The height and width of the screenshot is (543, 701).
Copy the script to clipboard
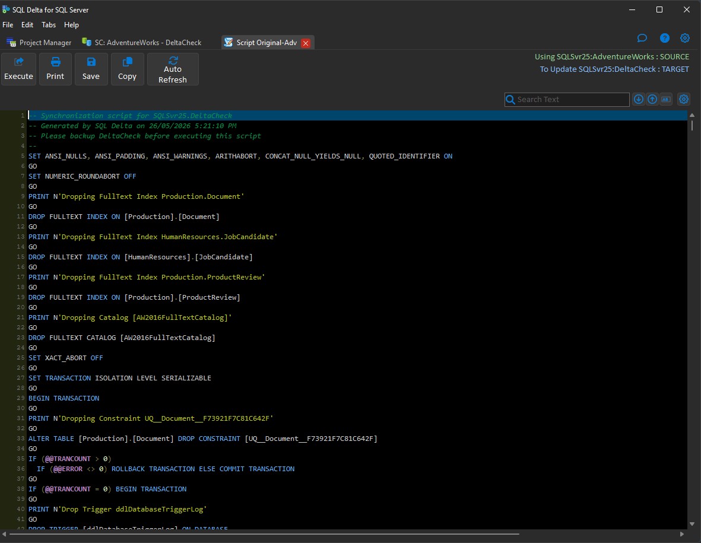click(x=127, y=69)
